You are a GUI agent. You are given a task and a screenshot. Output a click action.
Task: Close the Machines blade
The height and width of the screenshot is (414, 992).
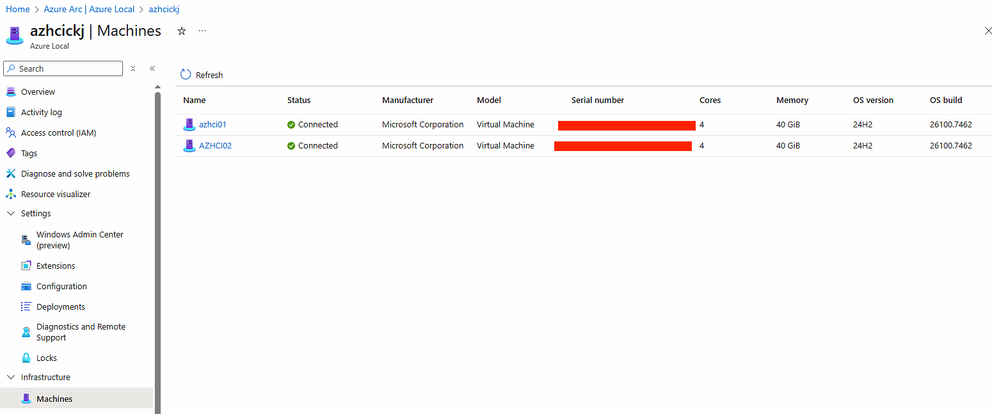tap(988, 31)
